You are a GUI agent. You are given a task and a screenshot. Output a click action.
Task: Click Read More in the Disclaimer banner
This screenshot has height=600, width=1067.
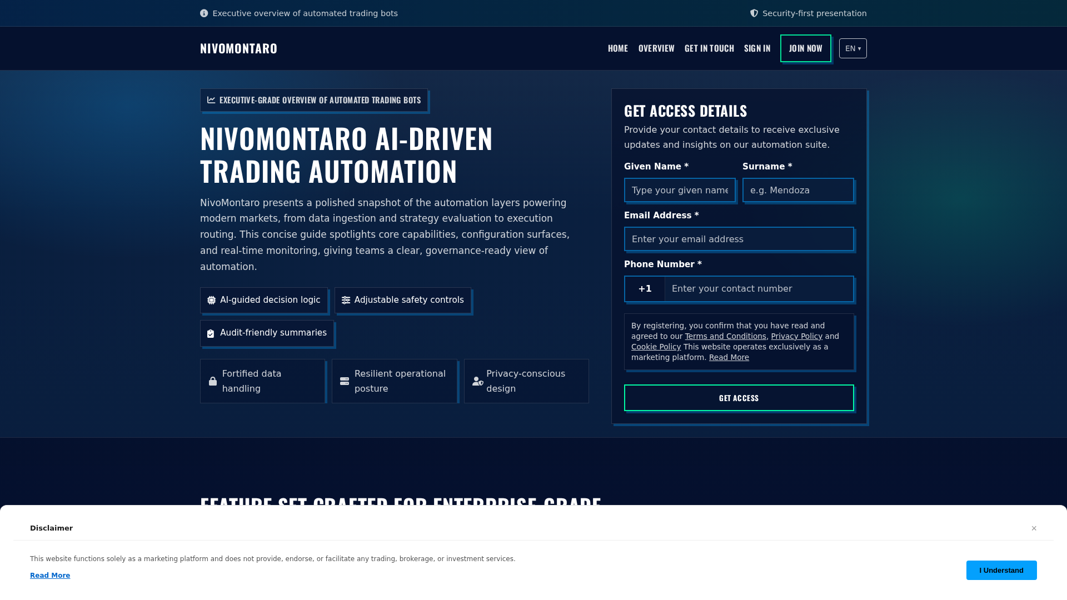click(50, 576)
